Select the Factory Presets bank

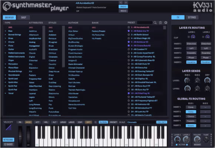pos(98,31)
